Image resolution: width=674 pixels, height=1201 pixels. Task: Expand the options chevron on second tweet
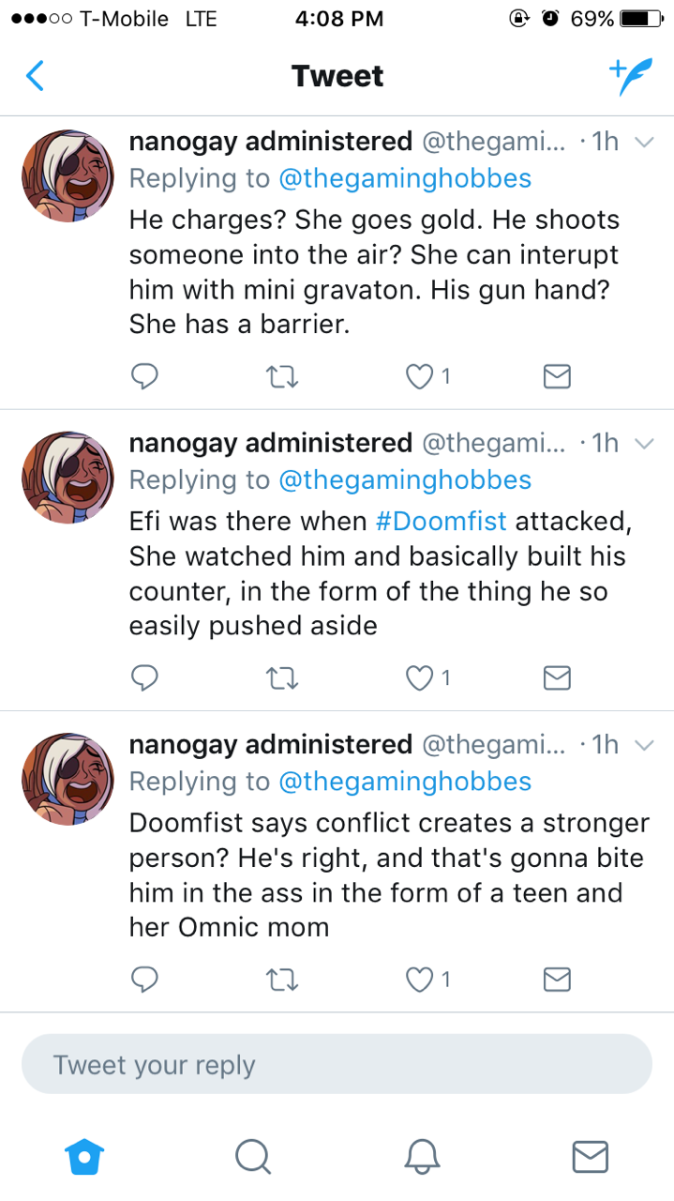click(x=643, y=444)
